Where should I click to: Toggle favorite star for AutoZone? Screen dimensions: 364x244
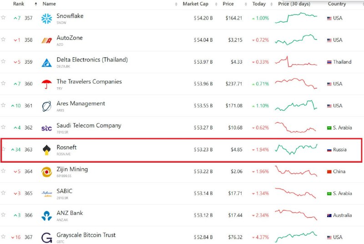tap(3, 39)
